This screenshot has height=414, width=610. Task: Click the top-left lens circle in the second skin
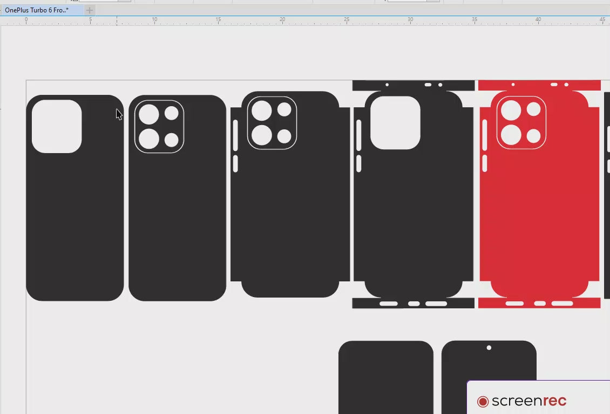[149, 114]
